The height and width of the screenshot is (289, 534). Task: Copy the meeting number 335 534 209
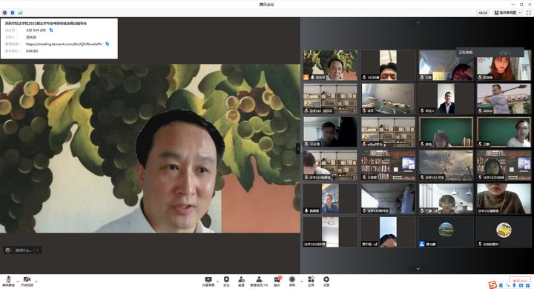pyautogui.click(x=51, y=30)
